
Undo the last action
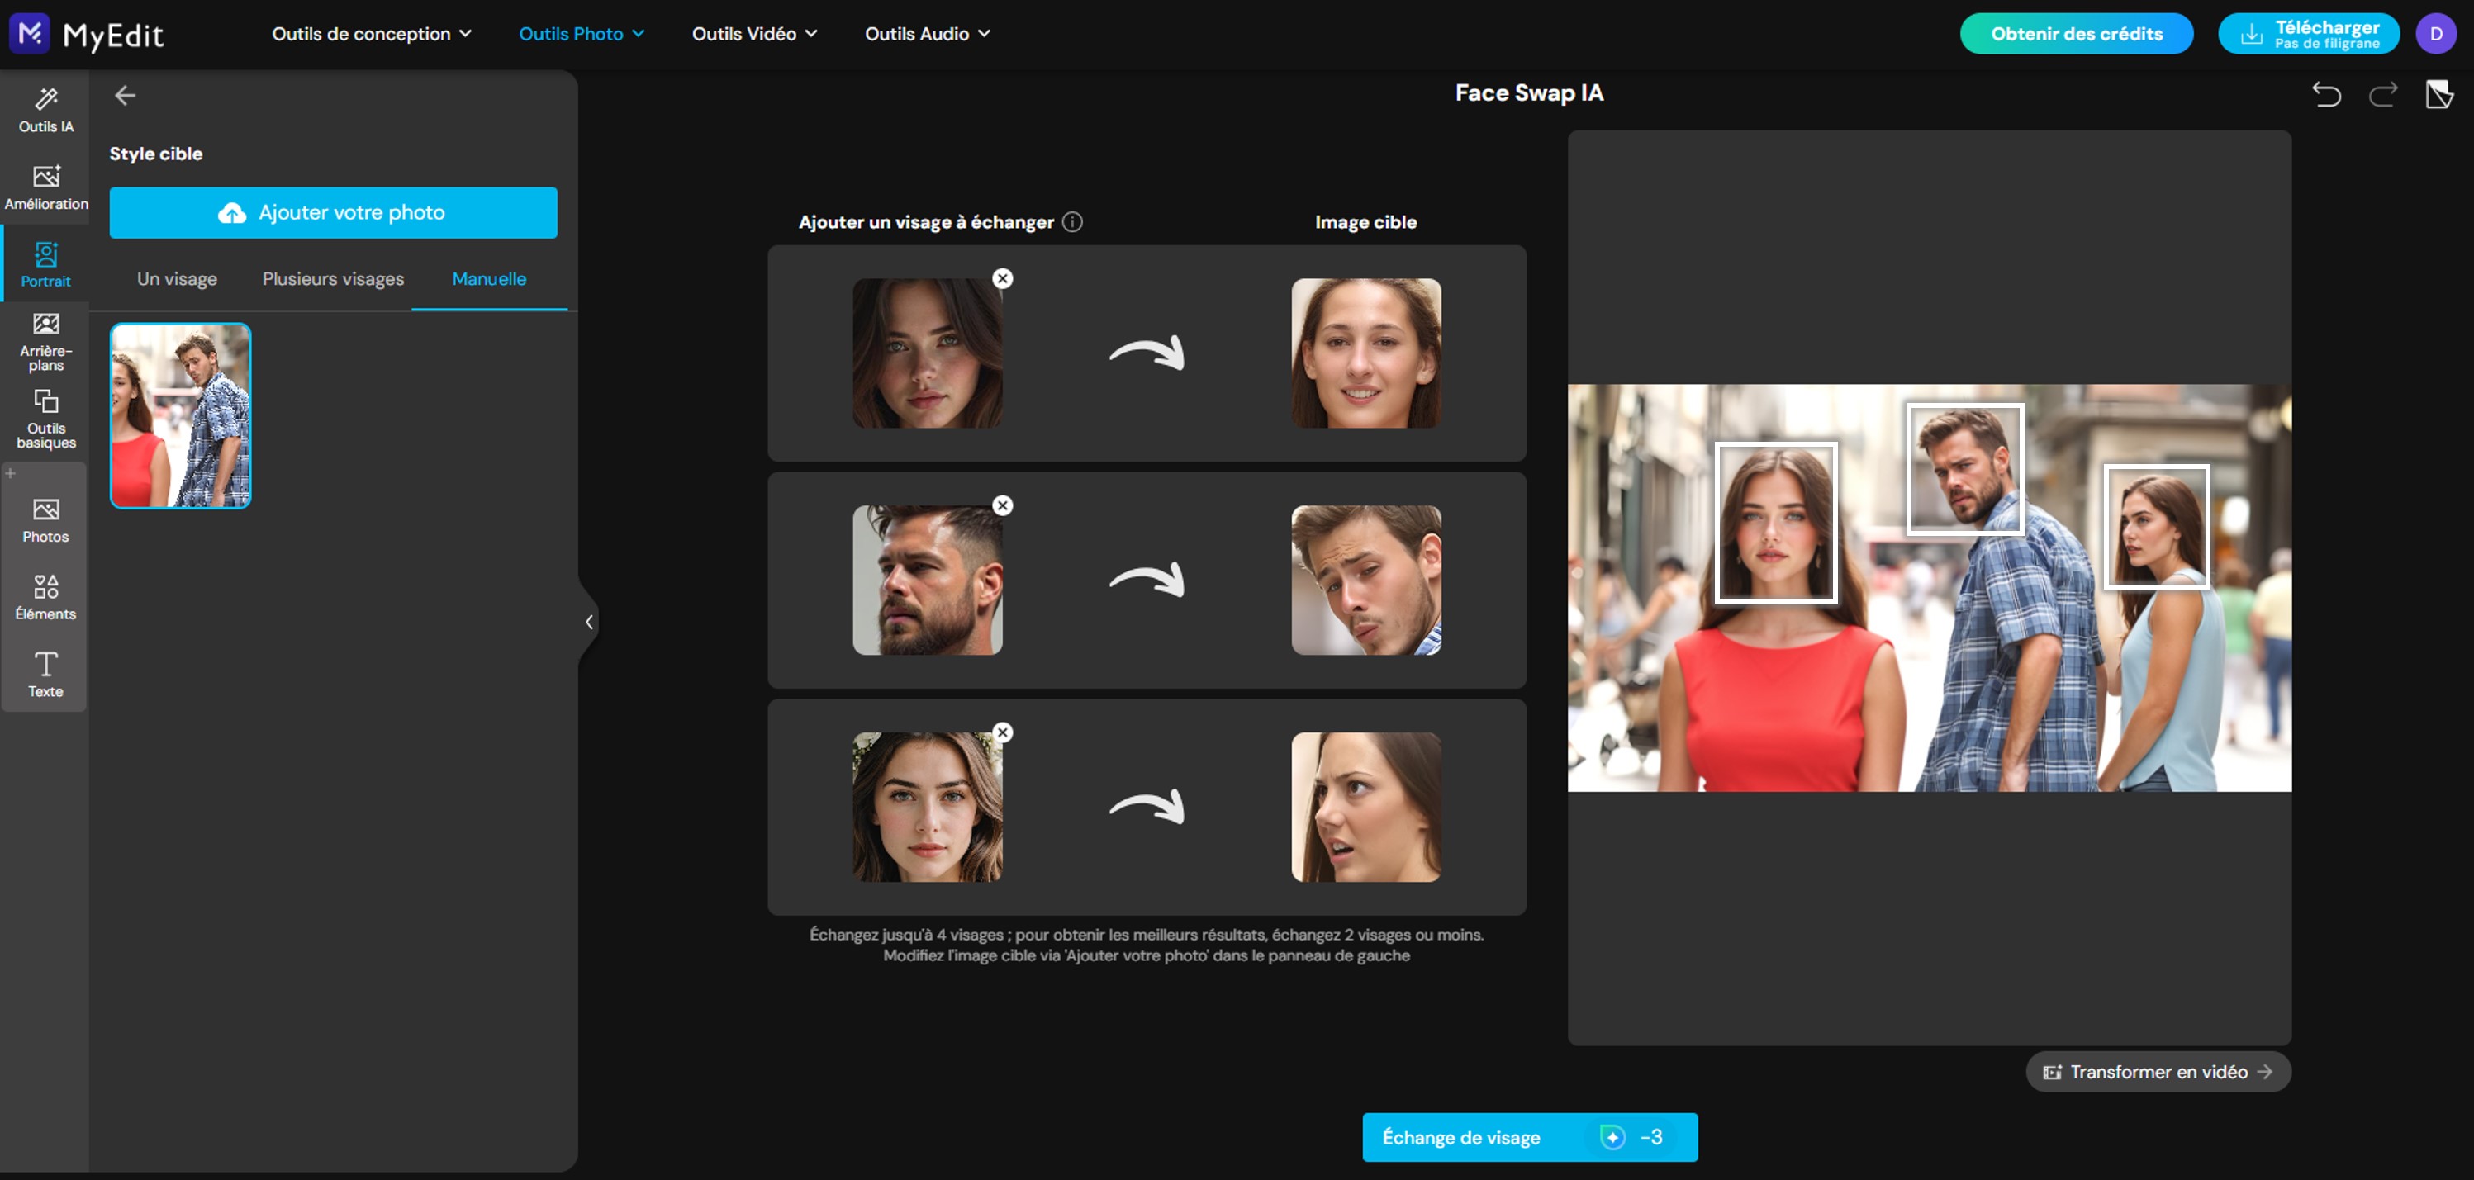2326,95
